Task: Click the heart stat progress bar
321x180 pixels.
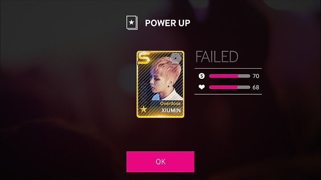Action: tap(230, 87)
